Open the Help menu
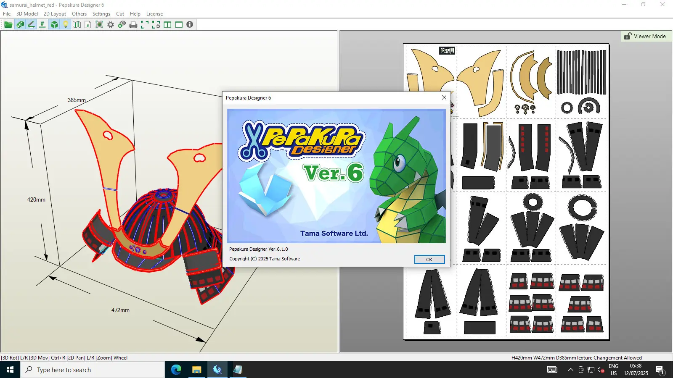Screen dimensions: 673x378 pos(135,14)
